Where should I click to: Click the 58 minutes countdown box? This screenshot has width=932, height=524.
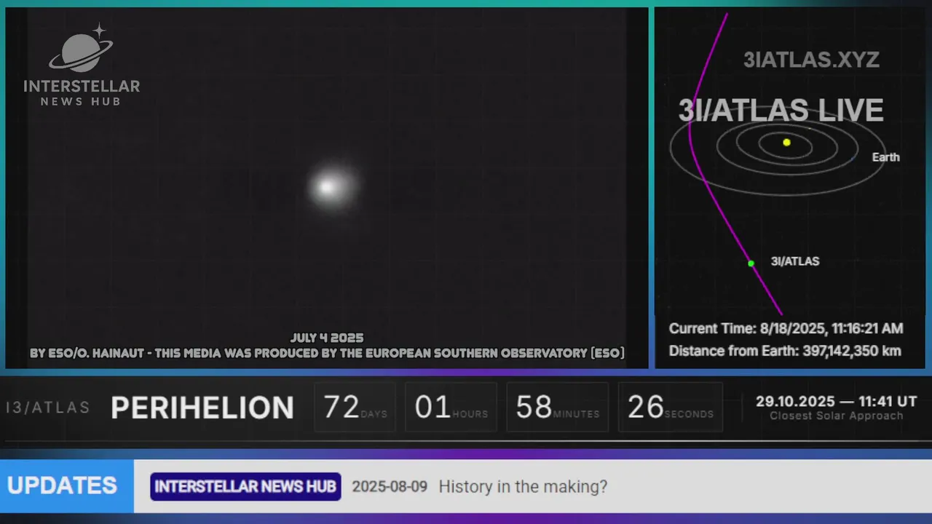(x=557, y=408)
